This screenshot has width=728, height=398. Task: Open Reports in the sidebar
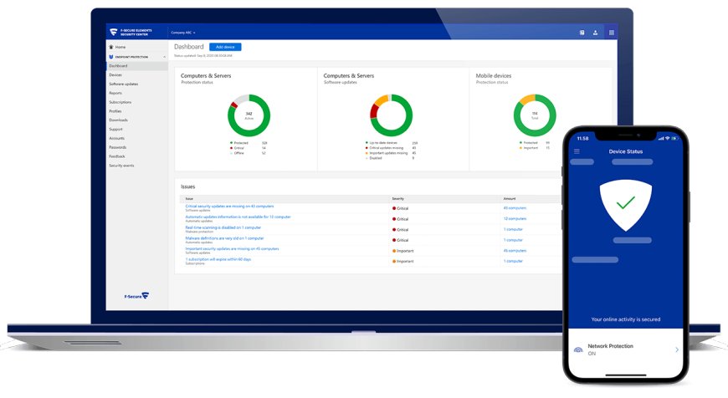coord(115,93)
